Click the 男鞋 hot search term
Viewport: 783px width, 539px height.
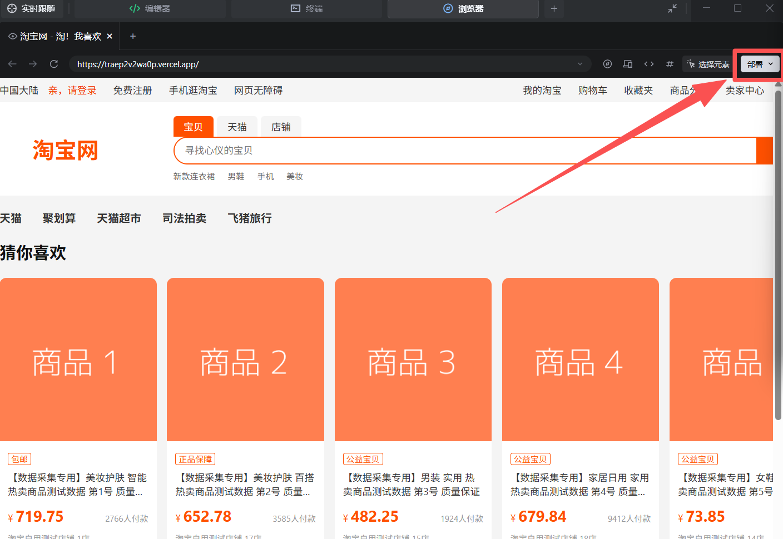(236, 176)
